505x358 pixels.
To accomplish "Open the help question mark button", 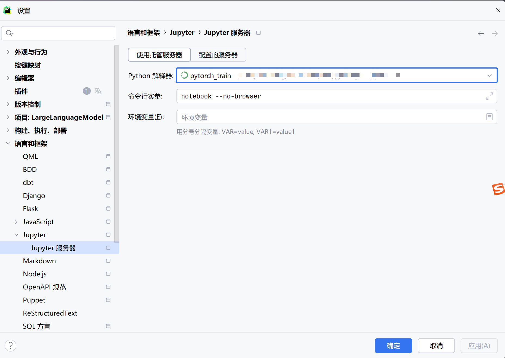I will pos(11,345).
